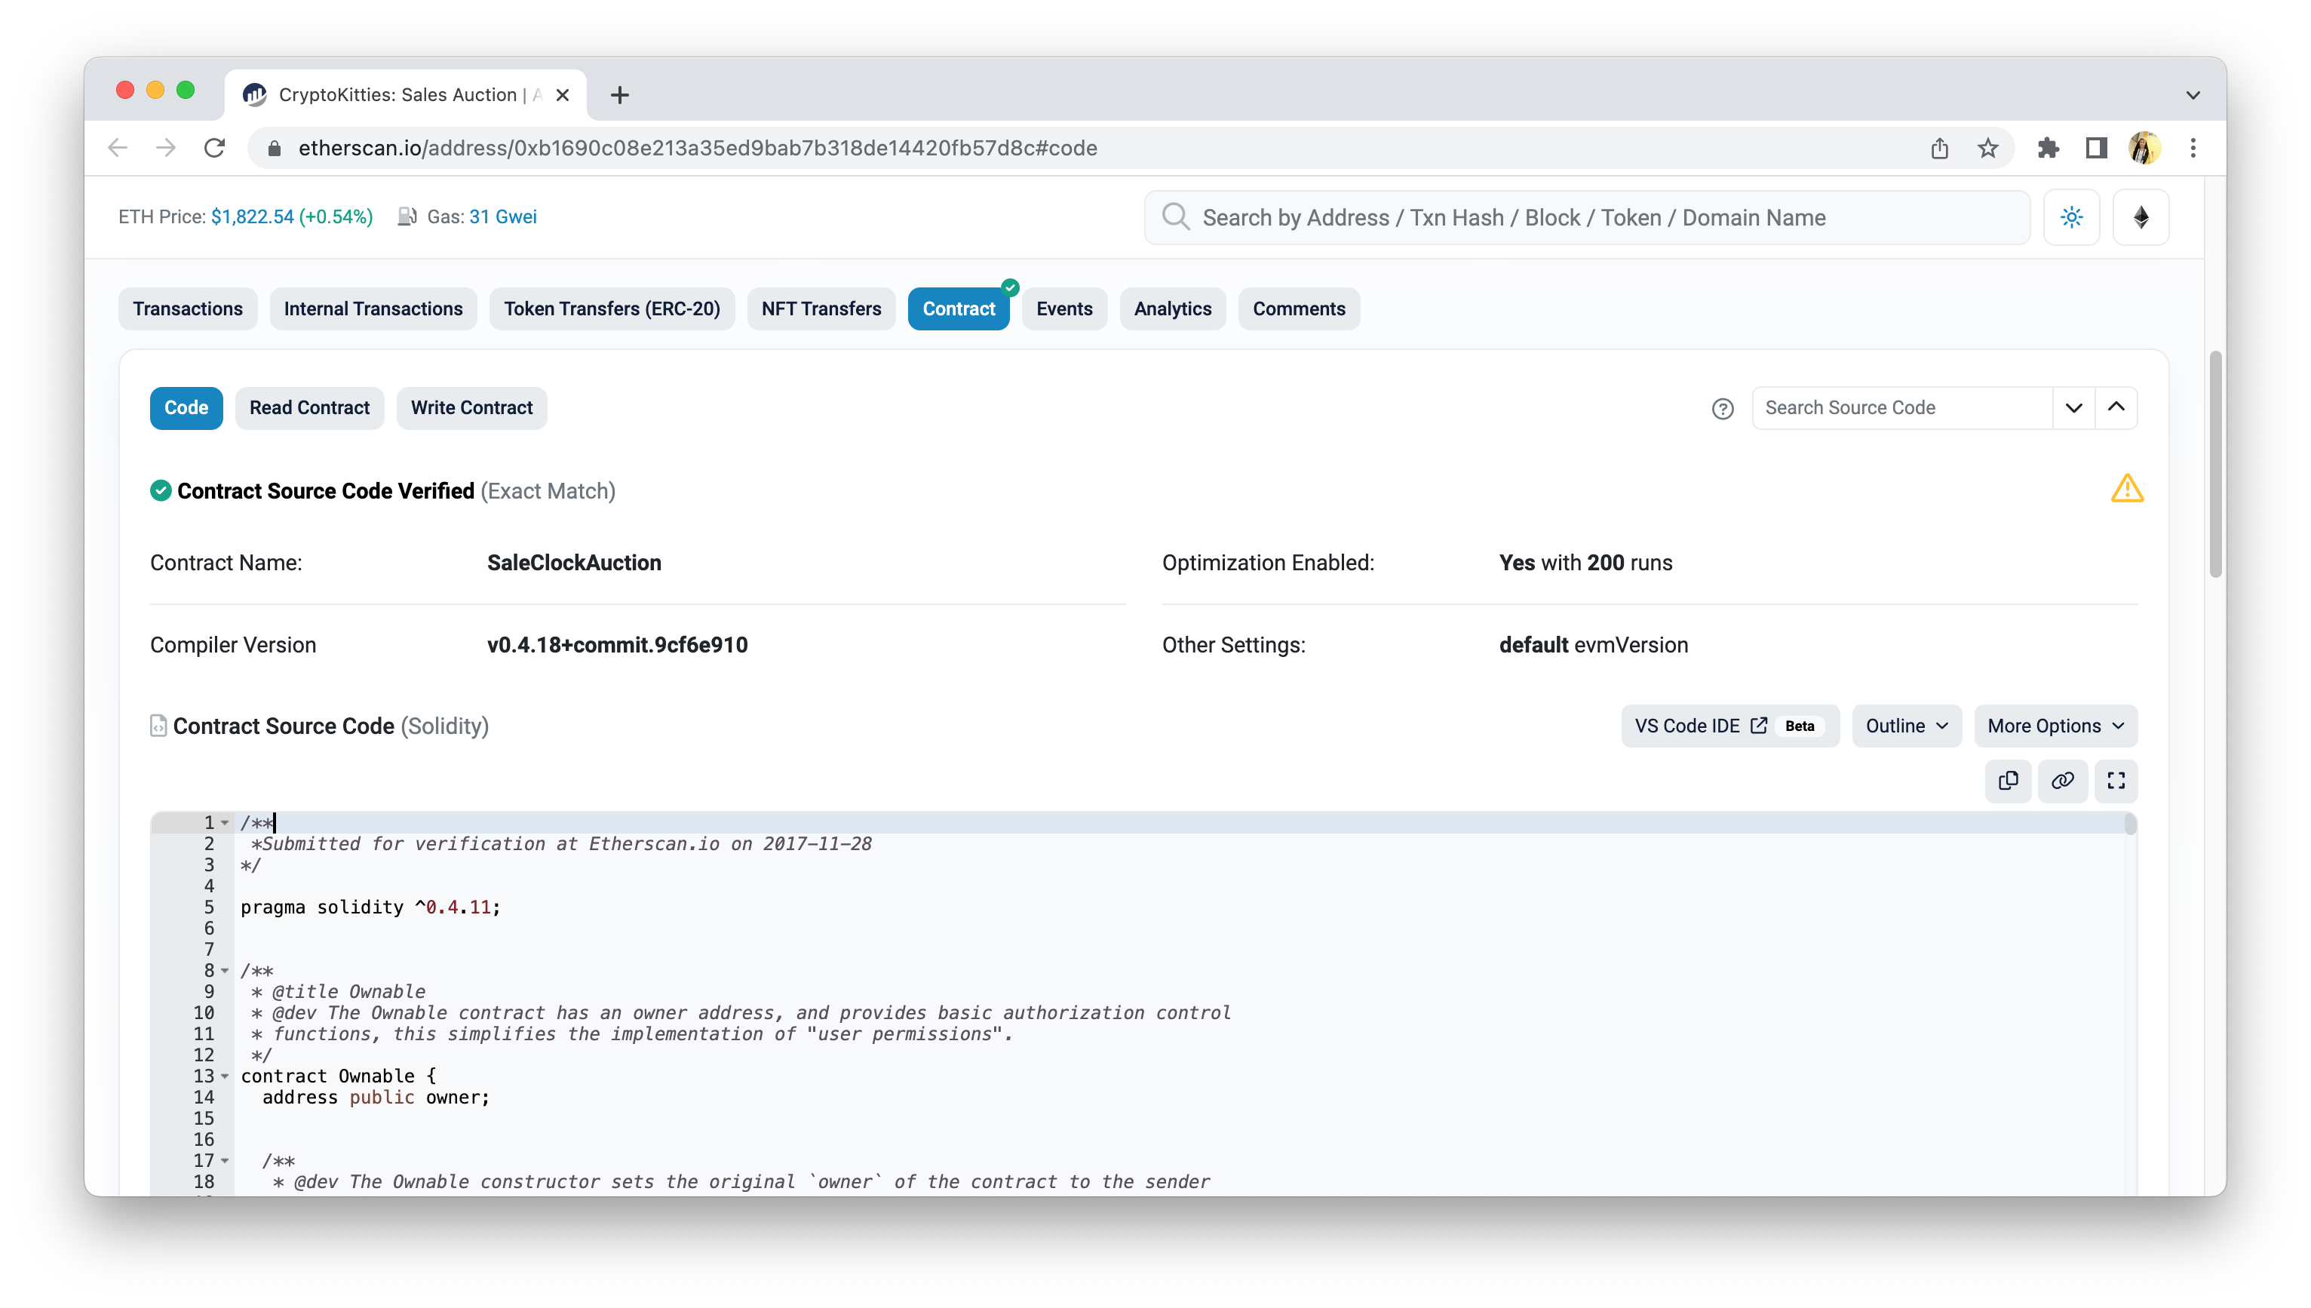Jump to previous source search match

2115,408
